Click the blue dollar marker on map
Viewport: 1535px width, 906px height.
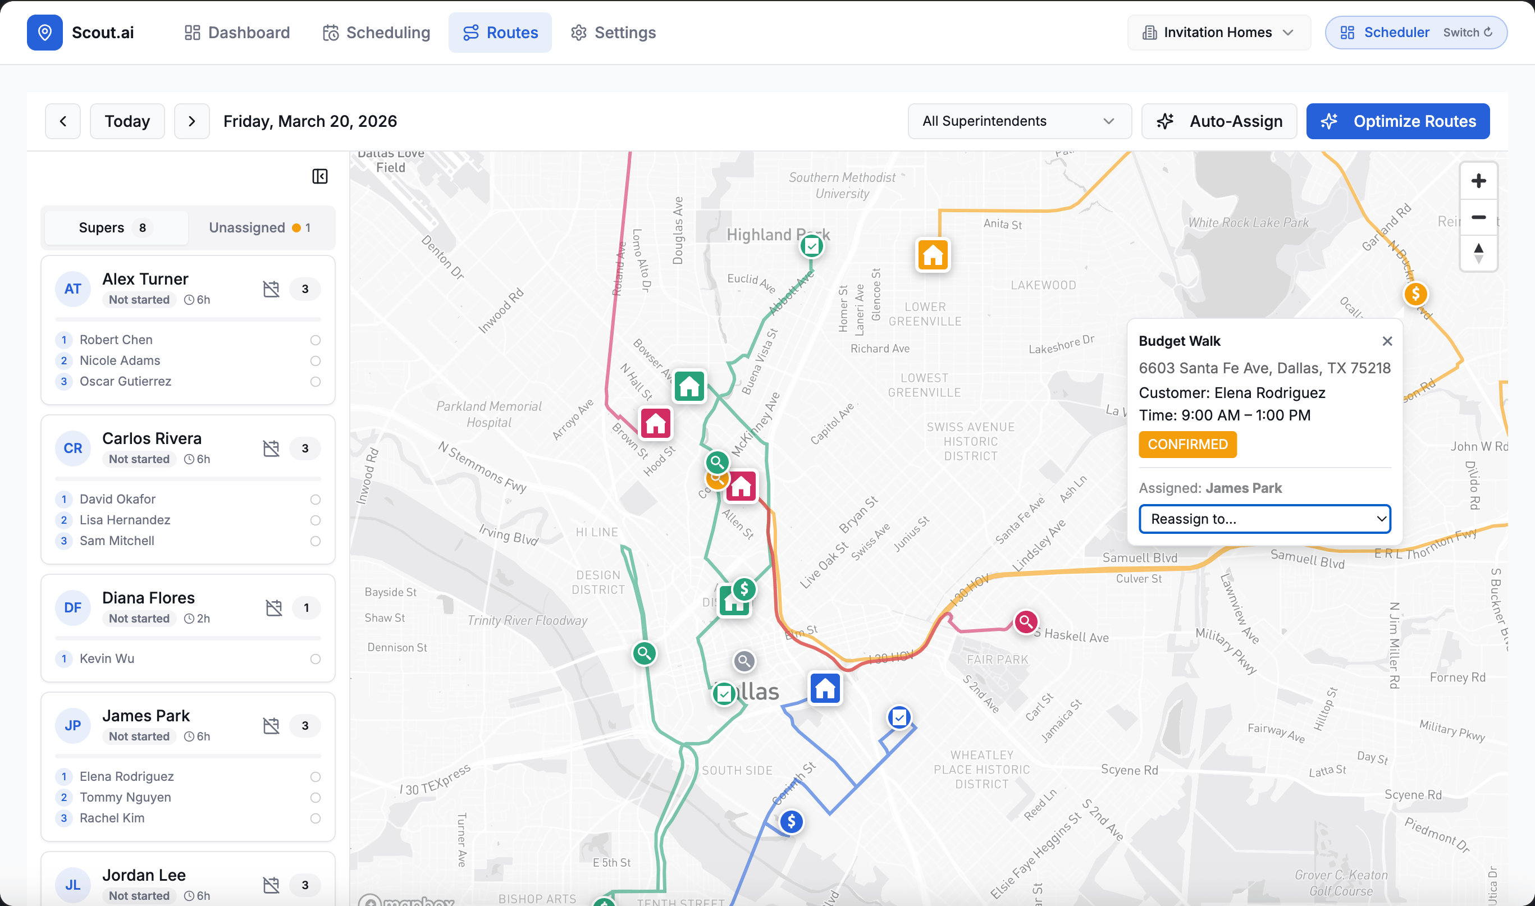pos(791,822)
